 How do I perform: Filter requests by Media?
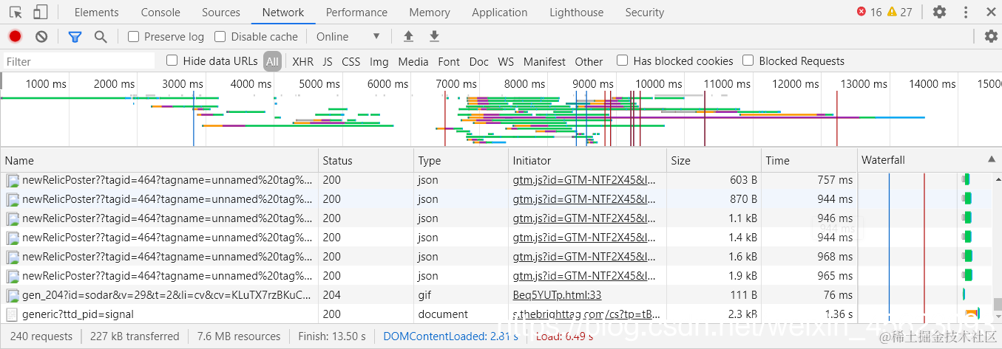413,61
